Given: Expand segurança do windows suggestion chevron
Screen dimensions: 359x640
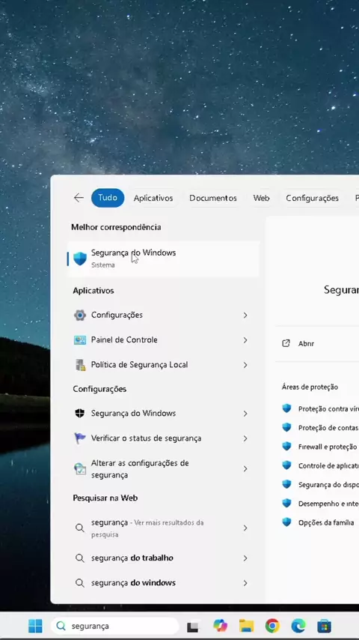Looking at the screenshot, I should tap(245, 583).
